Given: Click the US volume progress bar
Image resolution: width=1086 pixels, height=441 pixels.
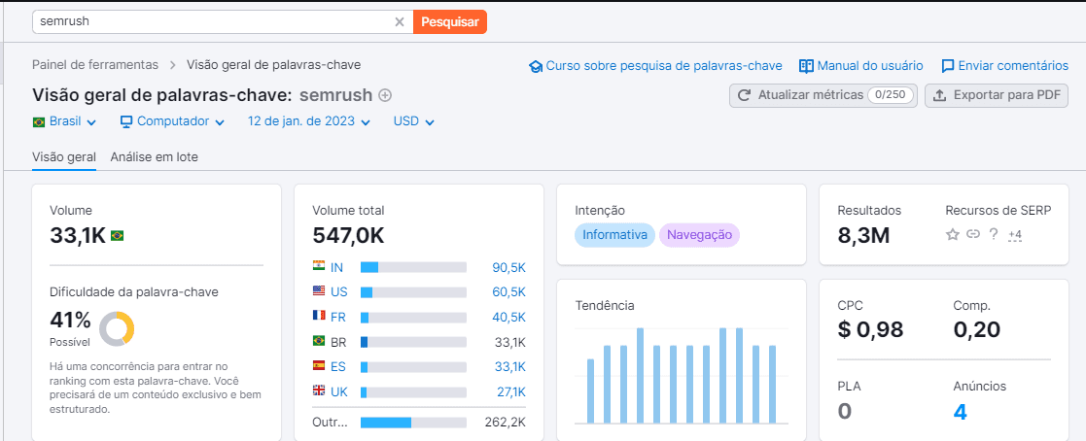Looking at the screenshot, I should (413, 292).
